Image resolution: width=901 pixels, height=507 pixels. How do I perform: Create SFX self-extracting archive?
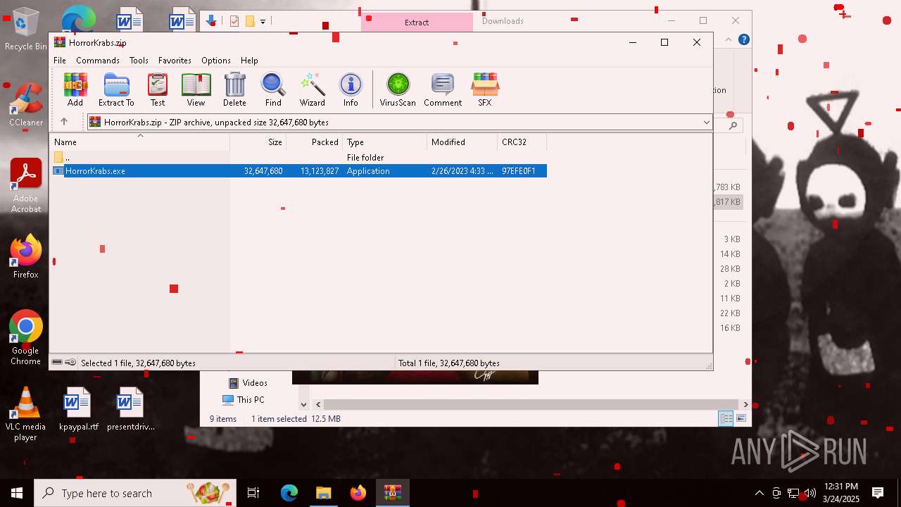pos(484,89)
